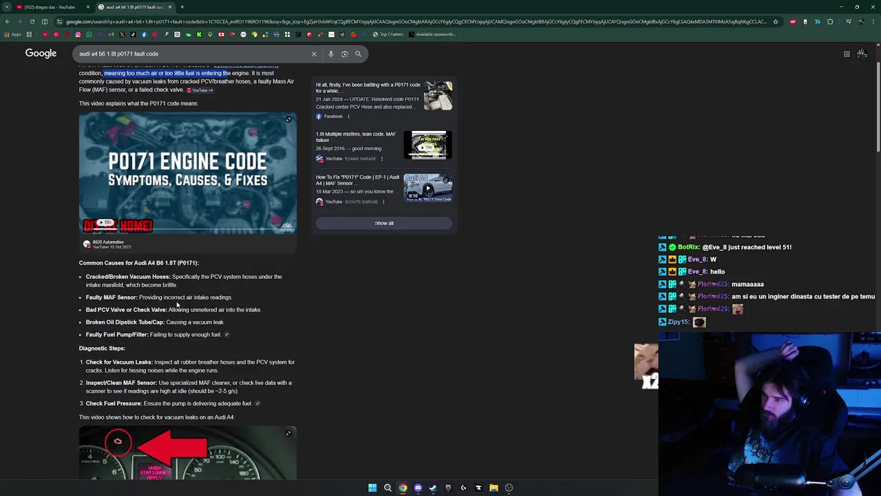Open the Audi A4 car video thumbnail
The width and height of the screenshot is (881, 496).
pos(428,188)
